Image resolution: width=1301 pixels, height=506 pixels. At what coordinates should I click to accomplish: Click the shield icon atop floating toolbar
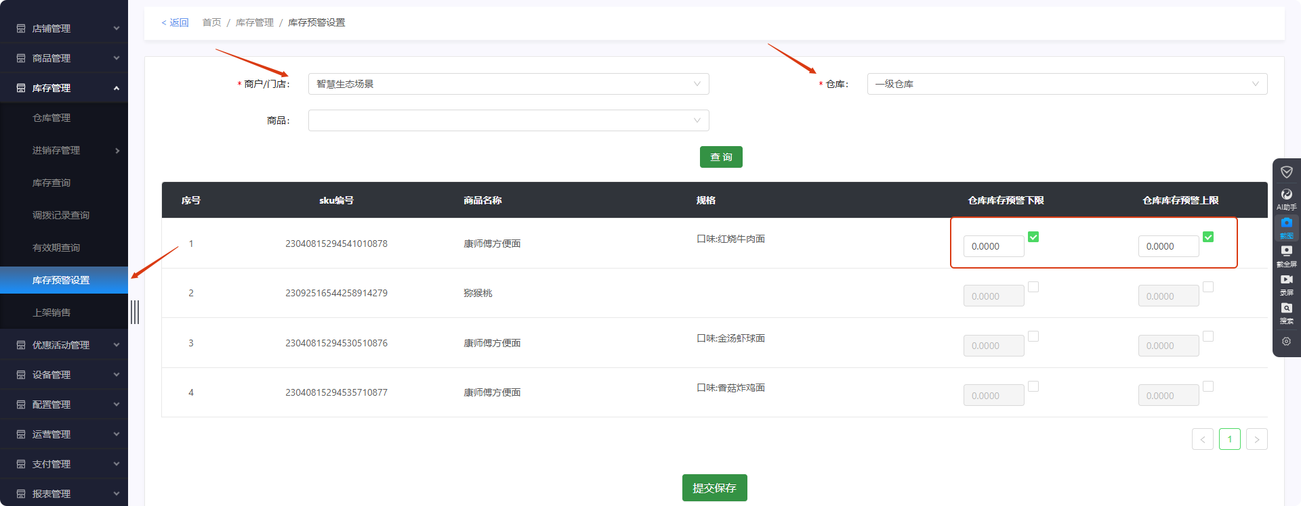click(1286, 172)
